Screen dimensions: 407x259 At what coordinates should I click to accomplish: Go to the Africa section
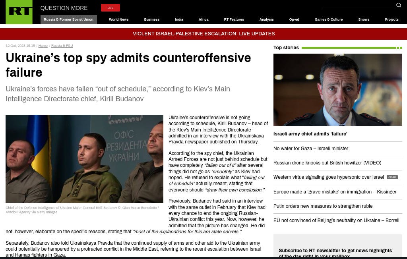coord(203,19)
